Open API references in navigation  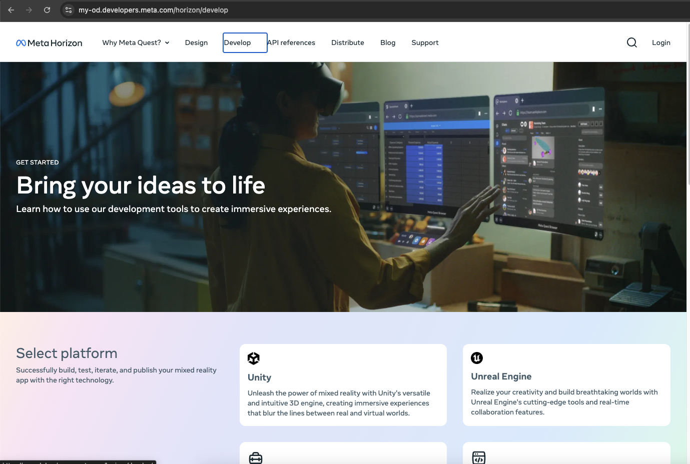pos(291,42)
